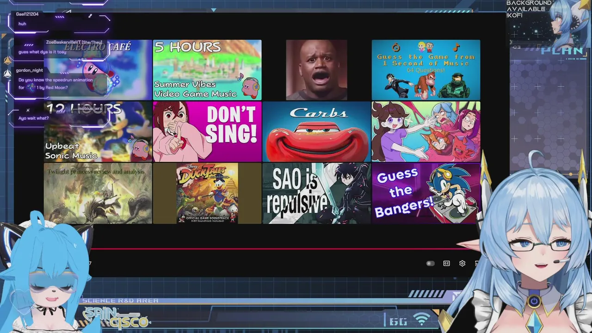Open the cartoon girls group video thumbnail
592x333 pixels.
pos(426,131)
